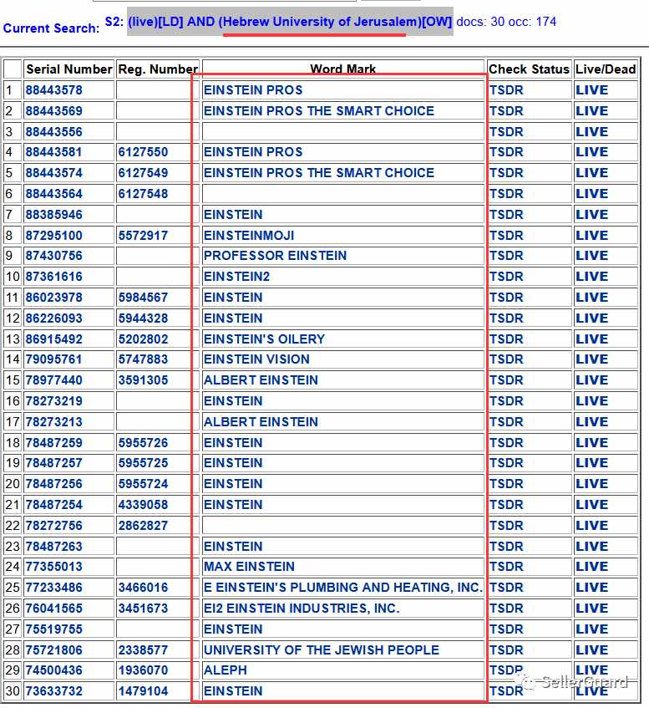
Task: Open registration number 5955725
Action: pos(143,463)
